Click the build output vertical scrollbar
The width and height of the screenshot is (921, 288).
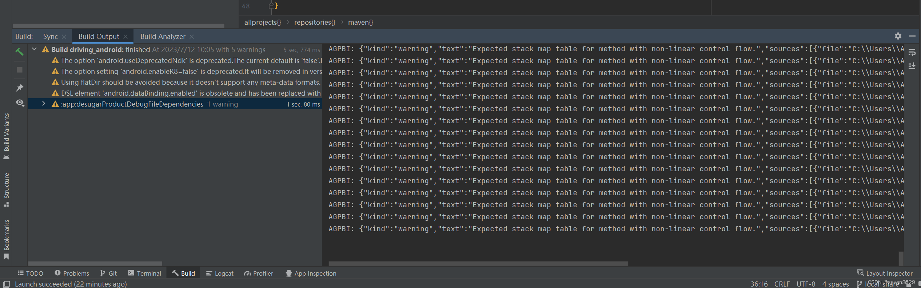pos(901,258)
